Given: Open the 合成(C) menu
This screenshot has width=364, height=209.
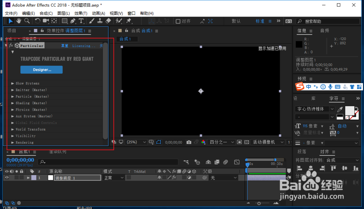Looking at the screenshot, I should point(46,13).
